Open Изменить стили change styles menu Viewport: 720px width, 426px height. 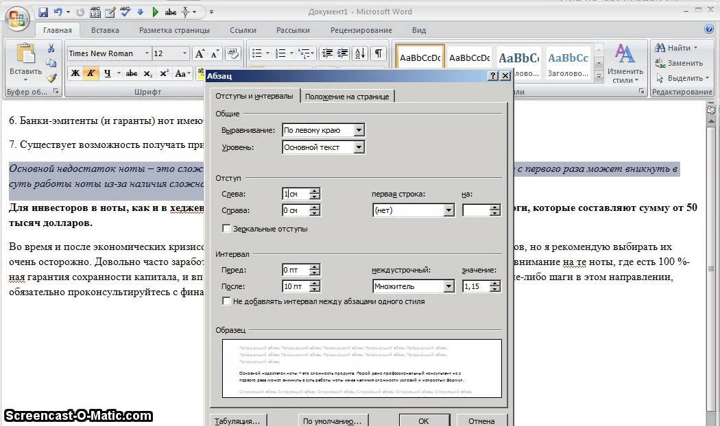625,64
